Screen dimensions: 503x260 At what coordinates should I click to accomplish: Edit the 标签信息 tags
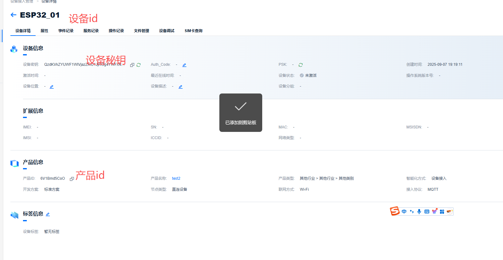pos(48,214)
